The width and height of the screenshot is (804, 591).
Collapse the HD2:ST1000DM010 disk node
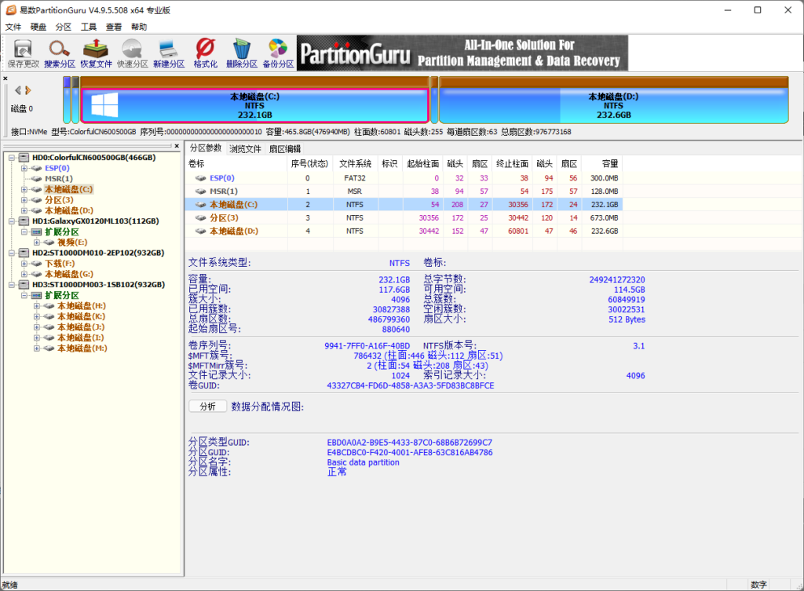(x=11, y=254)
